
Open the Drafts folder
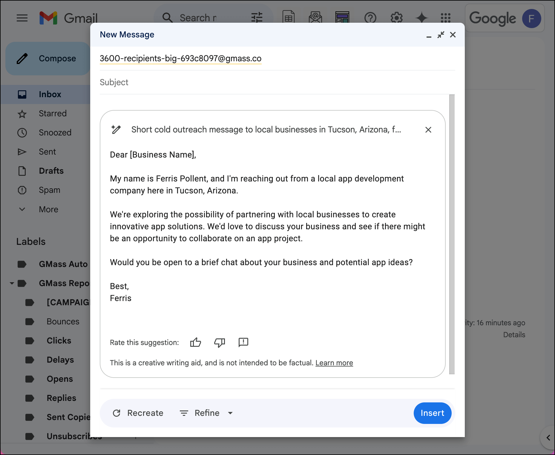[x=45, y=171]
